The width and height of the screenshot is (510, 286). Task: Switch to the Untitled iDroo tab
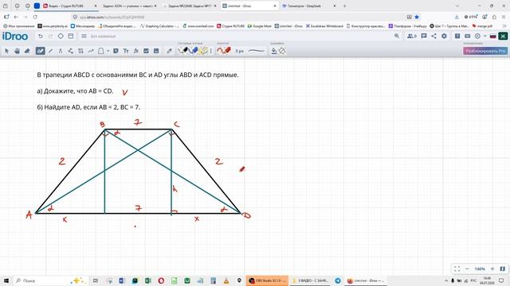249,6
